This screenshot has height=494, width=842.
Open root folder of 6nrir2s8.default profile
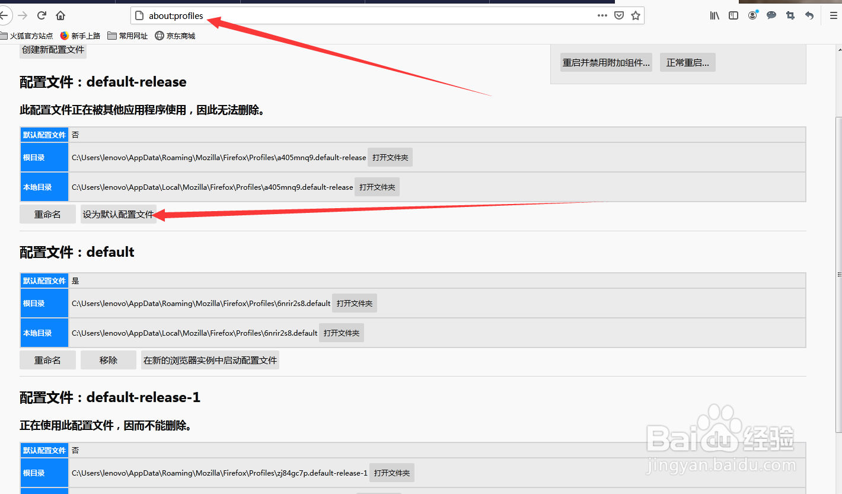coord(355,303)
